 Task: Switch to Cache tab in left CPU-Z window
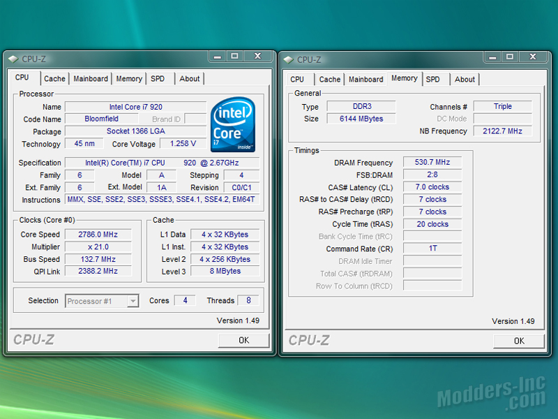pyautogui.click(x=54, y=79)
